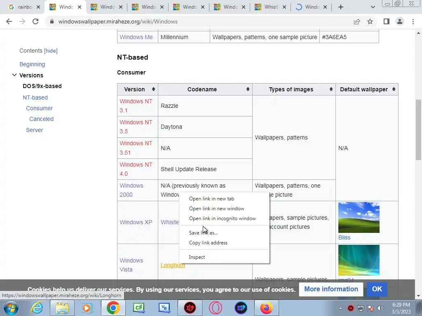This screenshot has height=316, width=422.
Task: Choose Open link in incognito window
Action: click(222, 218)
